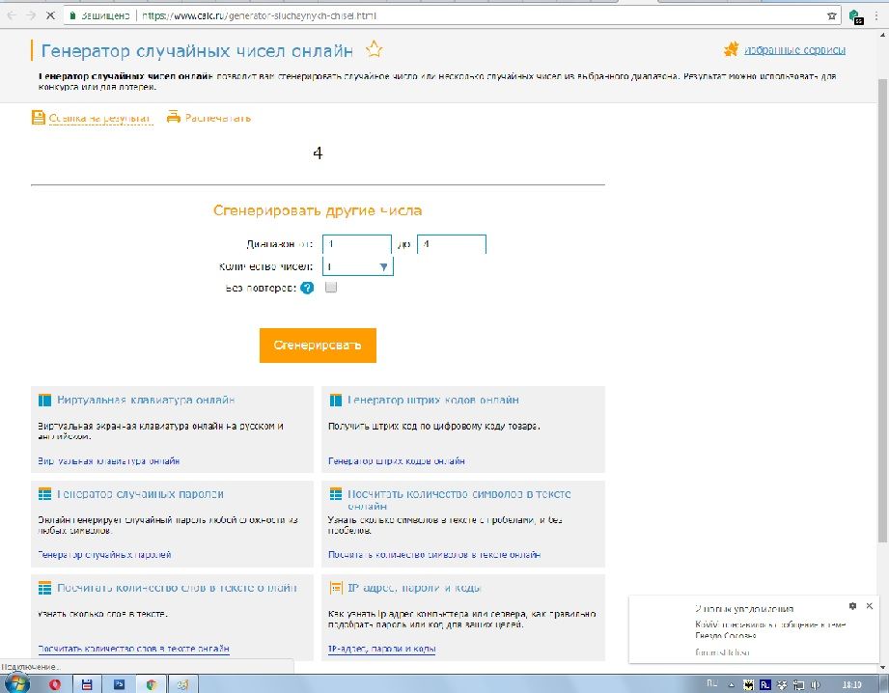The width and height of the screenshot is (889, 693).
Task: Click the range 'до' input field
Action: pyautogui.click(x=451, y=245)
